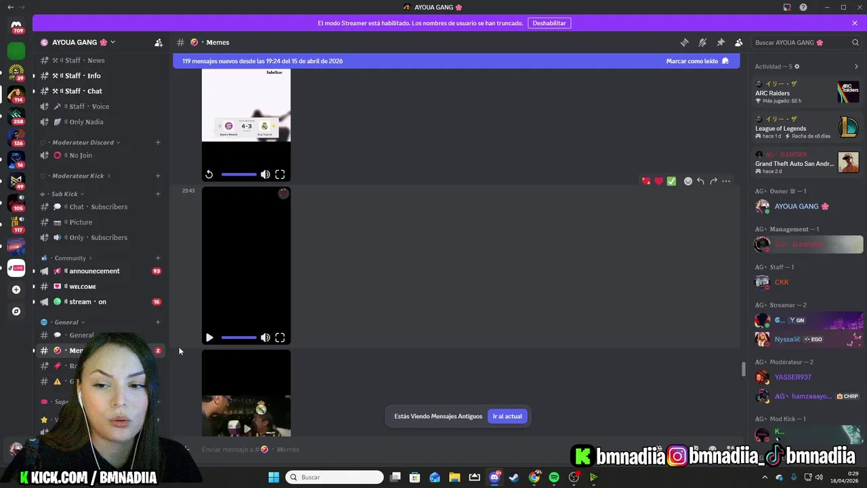
Task: Open the inbox icon in title bar
Action: (x=787, y=7)
